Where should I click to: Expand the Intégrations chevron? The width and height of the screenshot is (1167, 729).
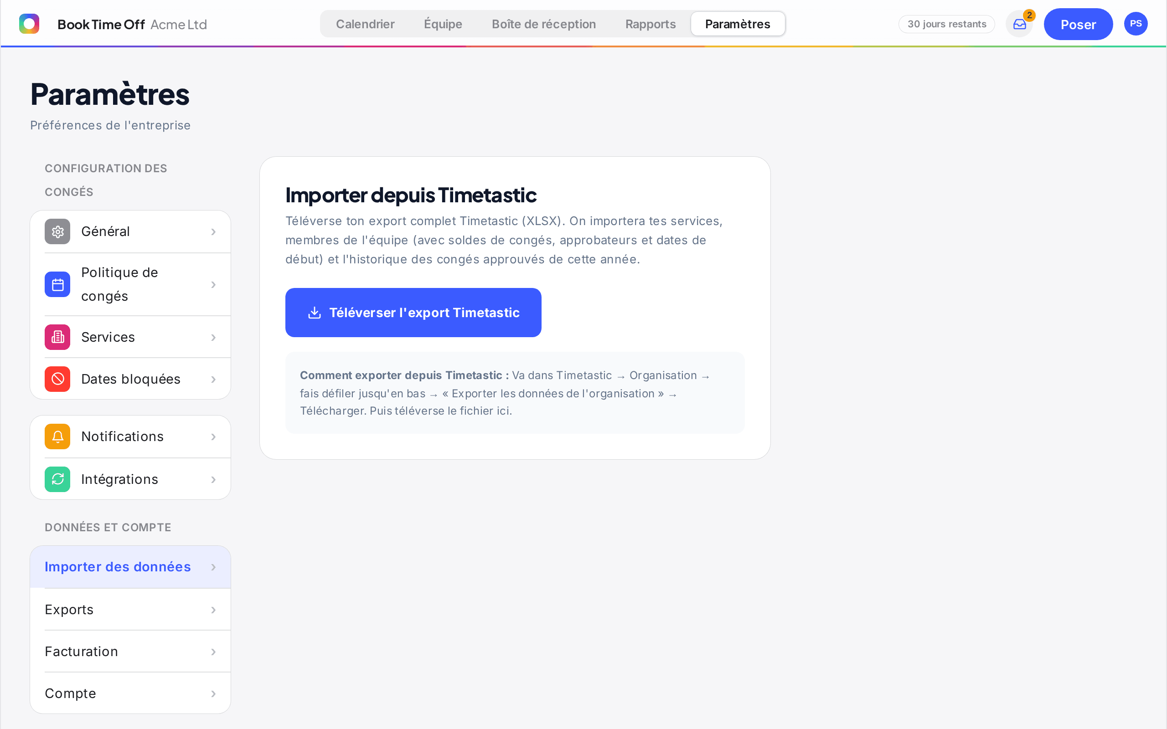click(x=213, y=480)
